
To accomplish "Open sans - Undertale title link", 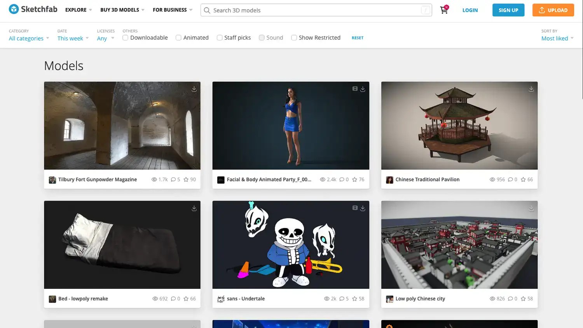I will pyautogui.click(x=246, y=299).
